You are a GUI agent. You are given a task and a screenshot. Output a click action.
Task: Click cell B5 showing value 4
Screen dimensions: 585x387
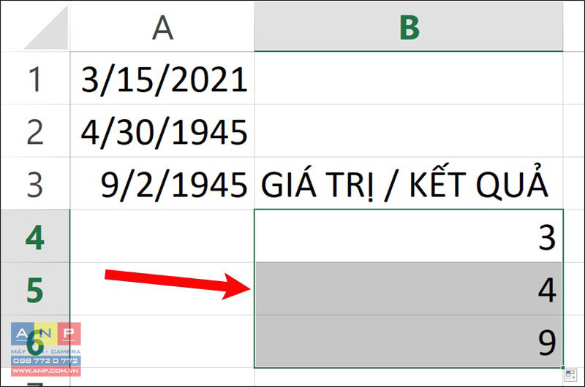[409, 289]
